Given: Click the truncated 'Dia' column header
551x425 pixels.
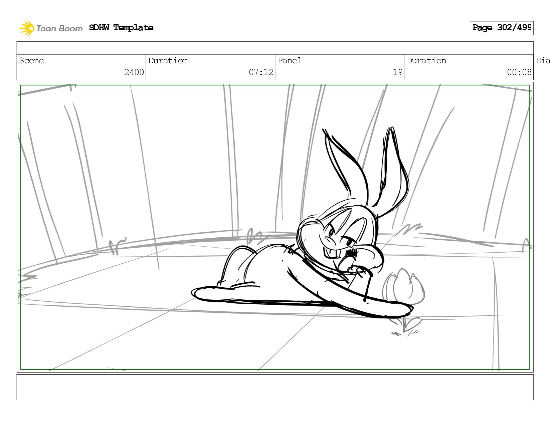Looking at the screenshot, I should click(543, 61).
